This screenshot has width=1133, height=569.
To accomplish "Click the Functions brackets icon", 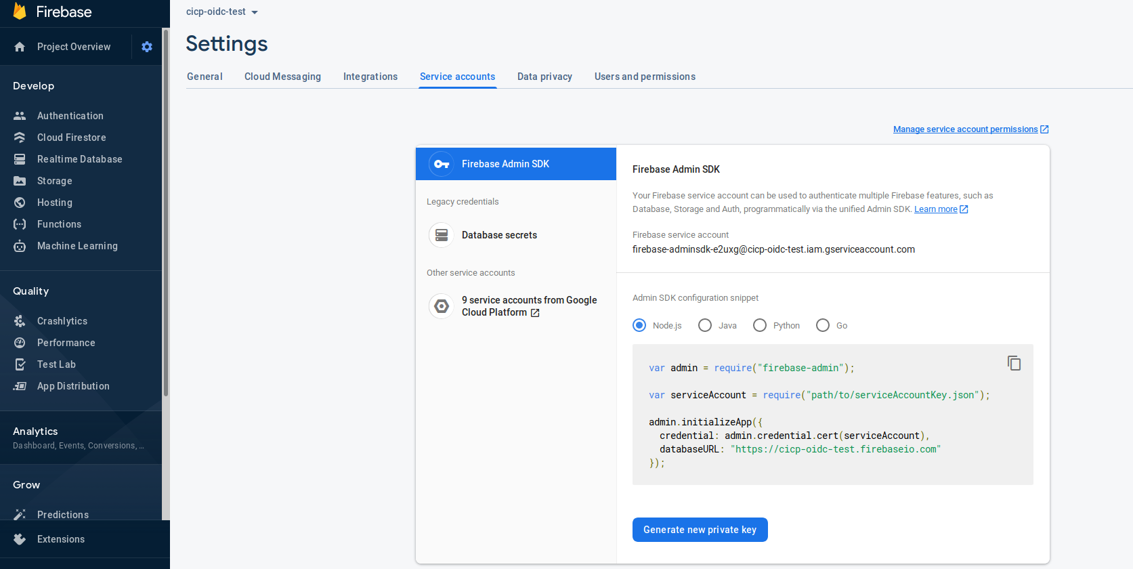I will (20, 224).
